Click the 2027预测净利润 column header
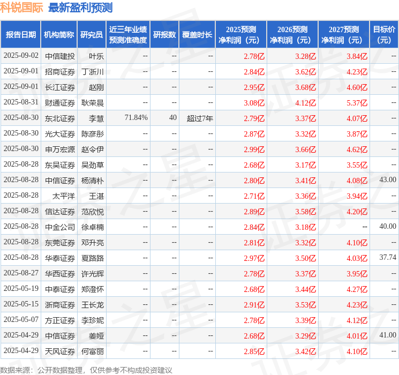399x375 pixels. (344, 35)
